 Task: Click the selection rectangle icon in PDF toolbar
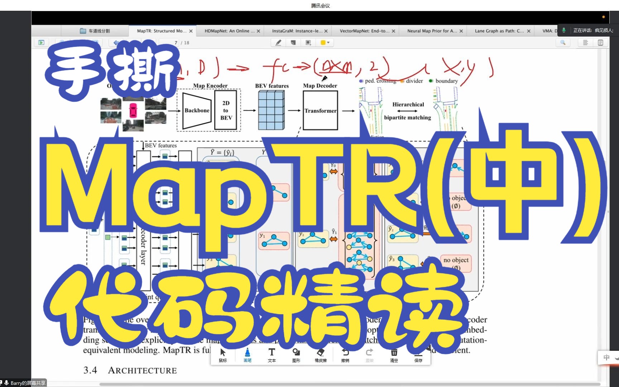(308, 43)
